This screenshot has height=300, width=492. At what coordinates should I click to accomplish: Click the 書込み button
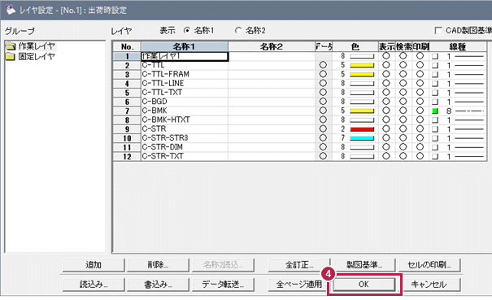[158, 285]
